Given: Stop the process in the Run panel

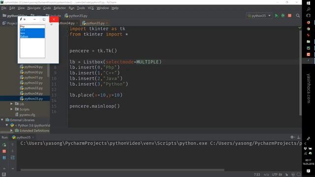Looking at the screenshot, I should (x=4, y=151).
